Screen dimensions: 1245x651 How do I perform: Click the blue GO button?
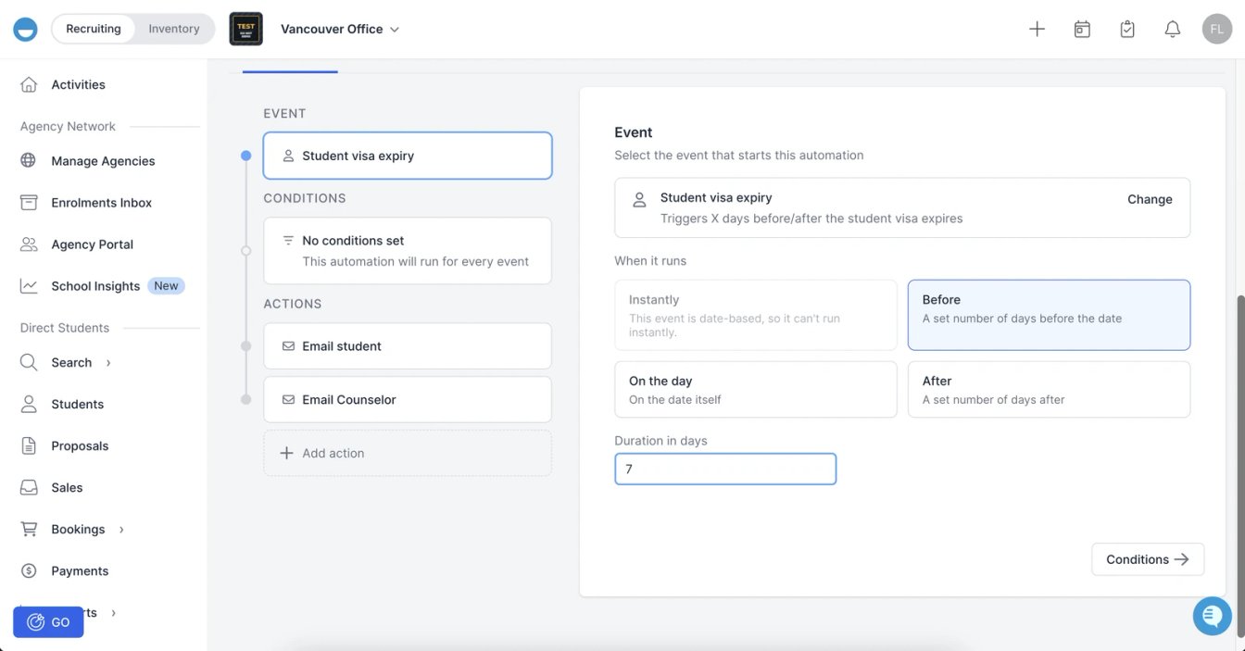tap(48, 622)
